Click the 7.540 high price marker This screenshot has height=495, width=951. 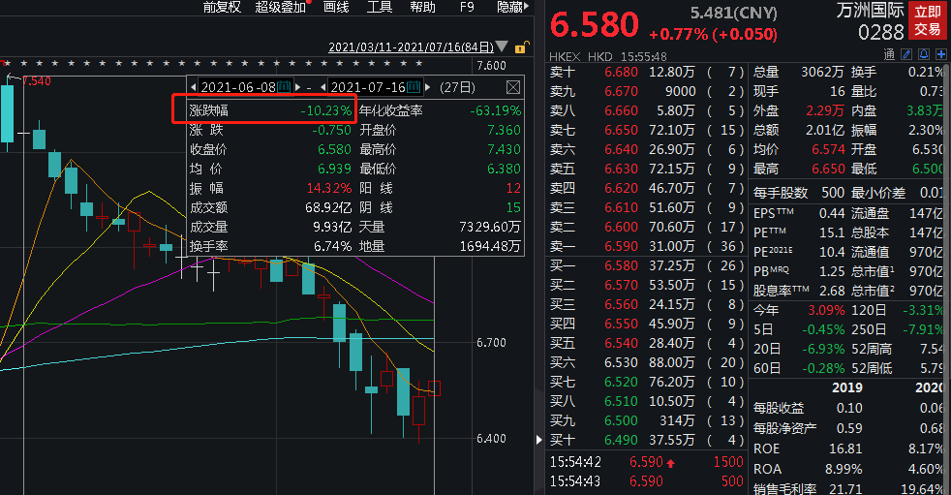37,81
